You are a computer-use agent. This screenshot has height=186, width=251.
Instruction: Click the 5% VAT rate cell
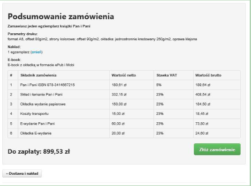pyautogui.click(x=159, y=85)
